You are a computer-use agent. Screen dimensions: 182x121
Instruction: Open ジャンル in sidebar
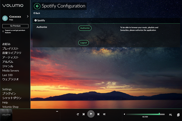click(x=8, y=66)
